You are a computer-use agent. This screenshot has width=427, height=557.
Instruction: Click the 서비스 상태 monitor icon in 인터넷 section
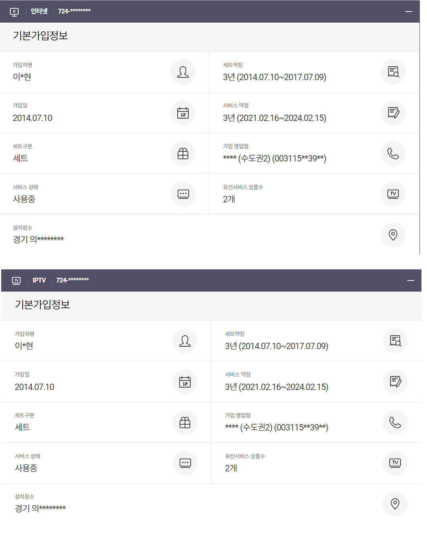(x=183, y=194)
